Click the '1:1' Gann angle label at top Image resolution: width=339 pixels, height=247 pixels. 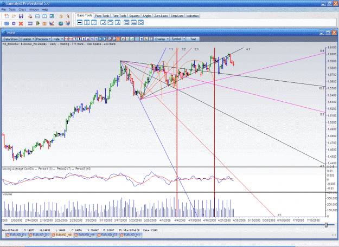(x=171, y=49)
